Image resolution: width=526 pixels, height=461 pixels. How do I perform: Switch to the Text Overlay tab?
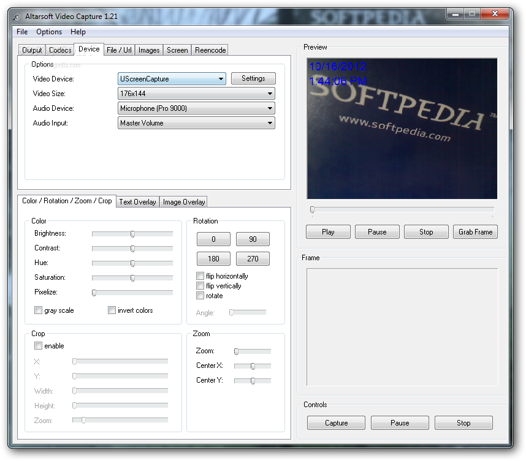(x=137, y=202)
